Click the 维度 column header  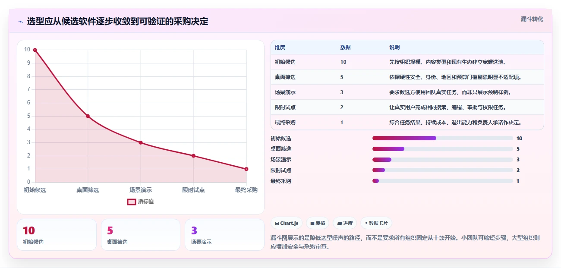pos(280,47)
